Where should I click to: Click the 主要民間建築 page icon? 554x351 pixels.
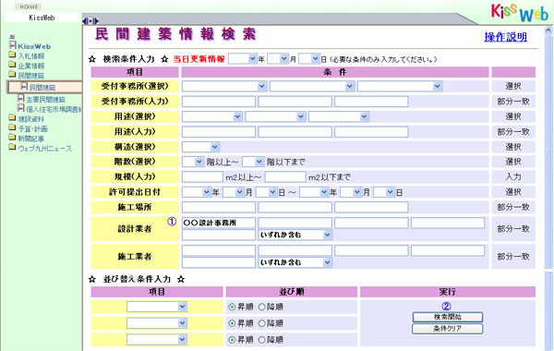(x=21, y=98)
